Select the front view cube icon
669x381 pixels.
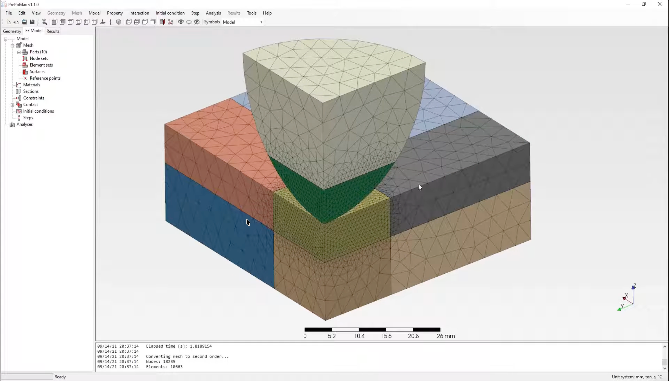coord(54,22)
